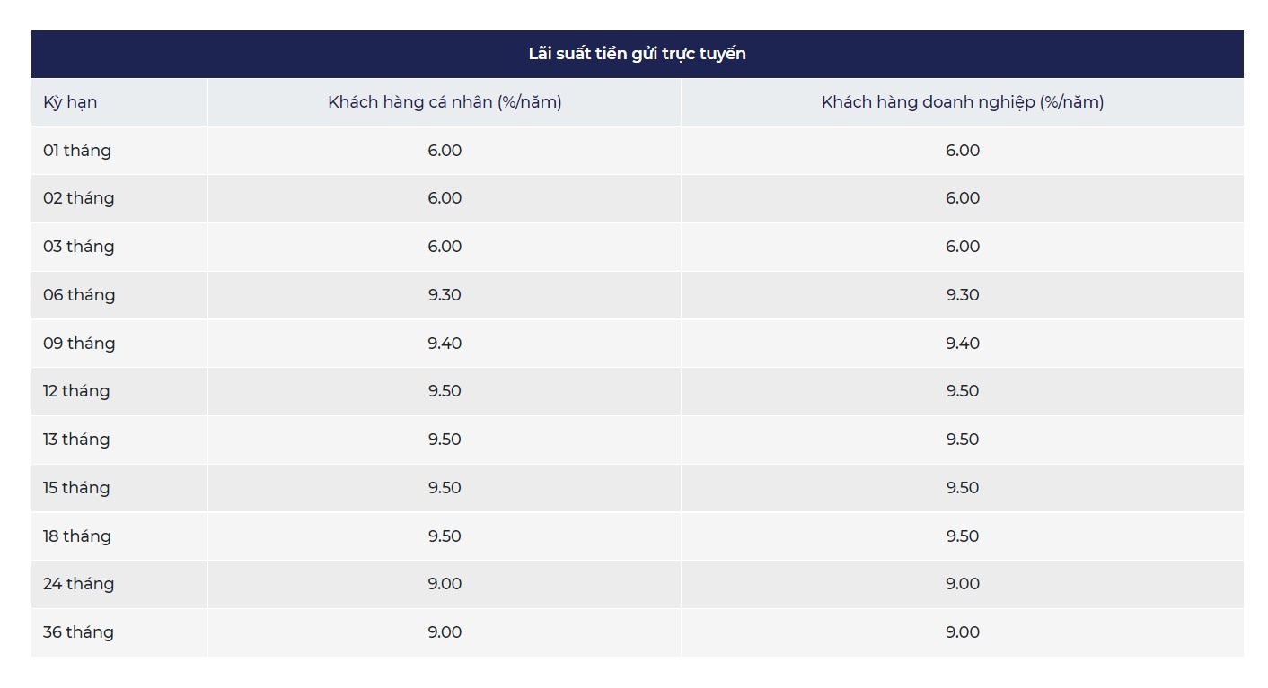The width and height of the screenshot is (1268, 688).
Task: Click business customer rate 6.00 for 01 tháng
Action: [962, 151]
